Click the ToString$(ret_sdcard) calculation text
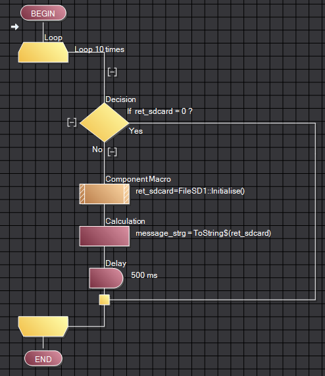The image size is (325, 376). (x=203, y=233)
